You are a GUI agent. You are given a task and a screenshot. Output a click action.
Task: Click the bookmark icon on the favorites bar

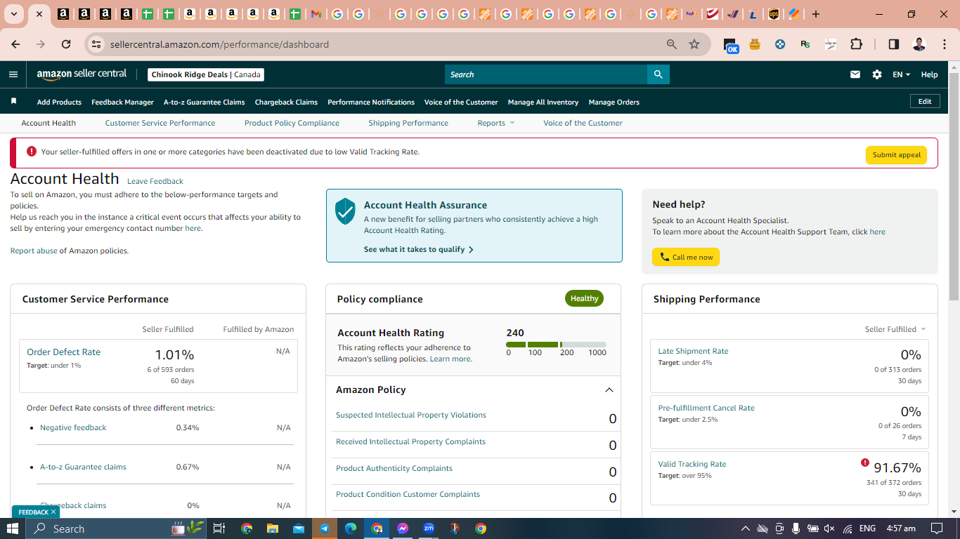pos(13,102)
